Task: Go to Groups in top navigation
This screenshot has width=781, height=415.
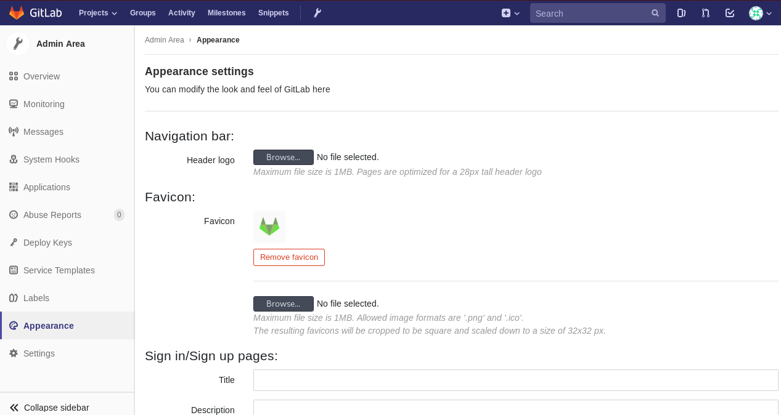Action: tap(142, 13)
